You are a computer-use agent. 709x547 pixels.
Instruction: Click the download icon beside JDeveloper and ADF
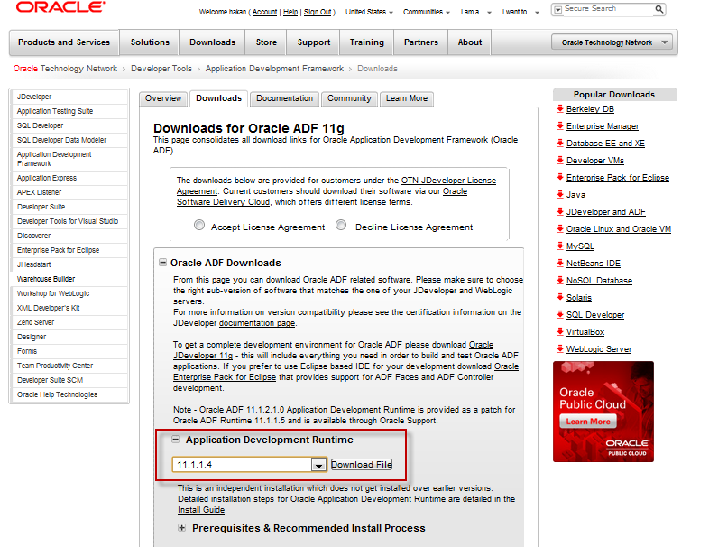pyautogui.click(x=560, y=211)
